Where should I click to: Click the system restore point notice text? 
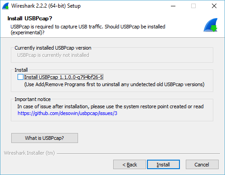(110, 106)
